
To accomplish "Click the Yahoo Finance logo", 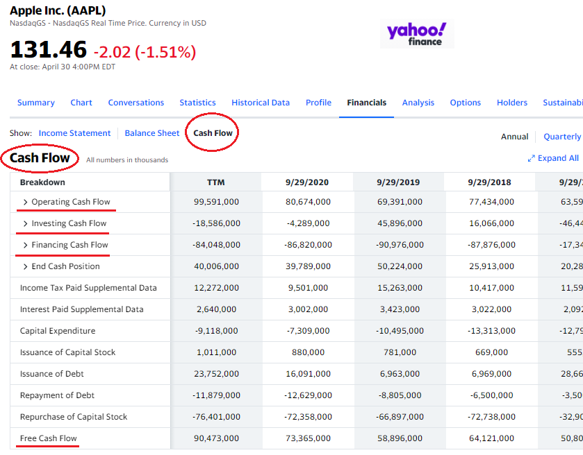I will pyautogui.click(x=417, y=34).
